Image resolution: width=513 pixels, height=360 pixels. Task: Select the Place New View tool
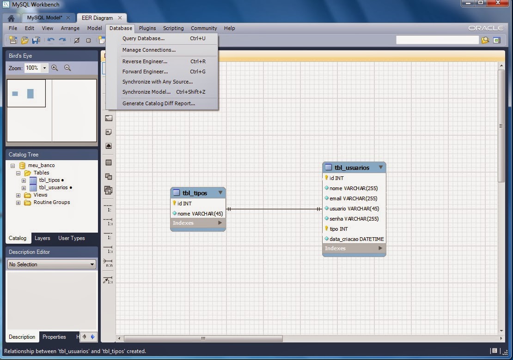pos(108,177)
